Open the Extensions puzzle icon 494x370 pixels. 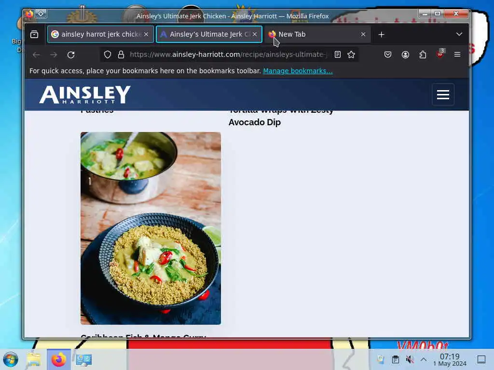(x=423, y=55)
